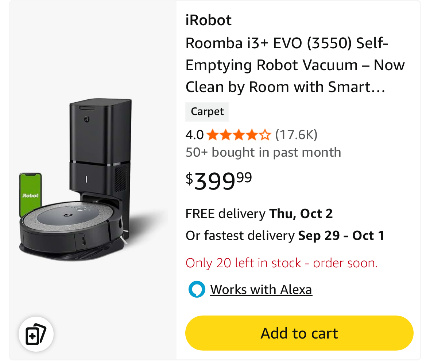Viewport: 430px width, 363px height.
Task: Click the green iRobot phone screen in the photo
Action: pos(30,195)
